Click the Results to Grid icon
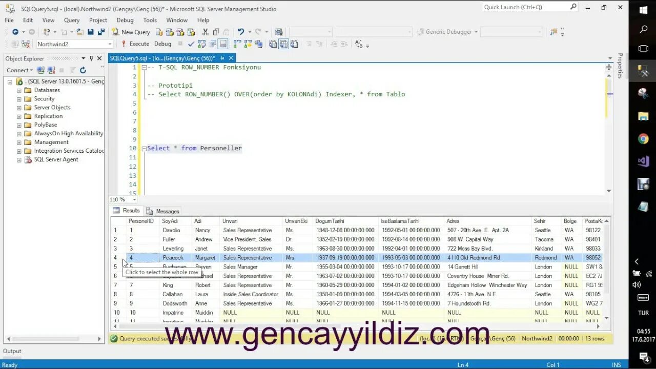 pyautogui.click(x=283, y=44)
